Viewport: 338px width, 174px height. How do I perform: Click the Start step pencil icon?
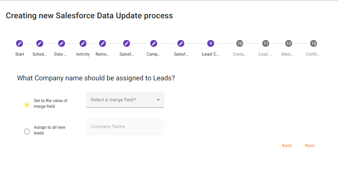(x=19, y=43)
